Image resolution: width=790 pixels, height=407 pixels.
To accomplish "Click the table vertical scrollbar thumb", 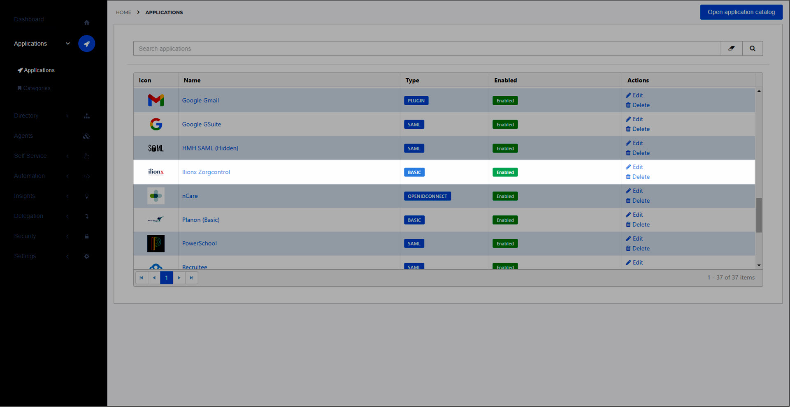I will click(x=759, y=215).
